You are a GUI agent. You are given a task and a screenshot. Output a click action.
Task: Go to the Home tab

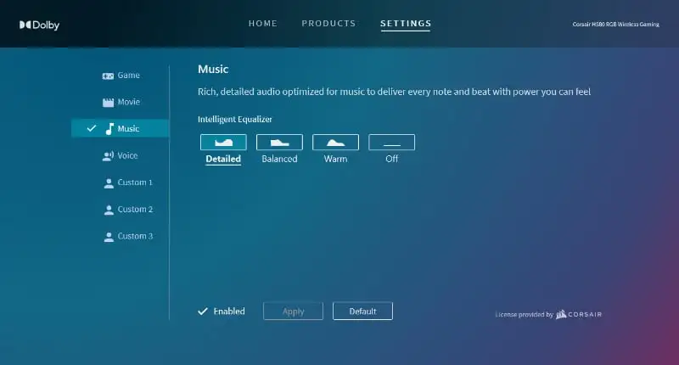tap(263, 23)
